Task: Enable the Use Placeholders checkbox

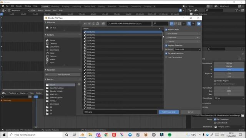Action: pos(166,57)
